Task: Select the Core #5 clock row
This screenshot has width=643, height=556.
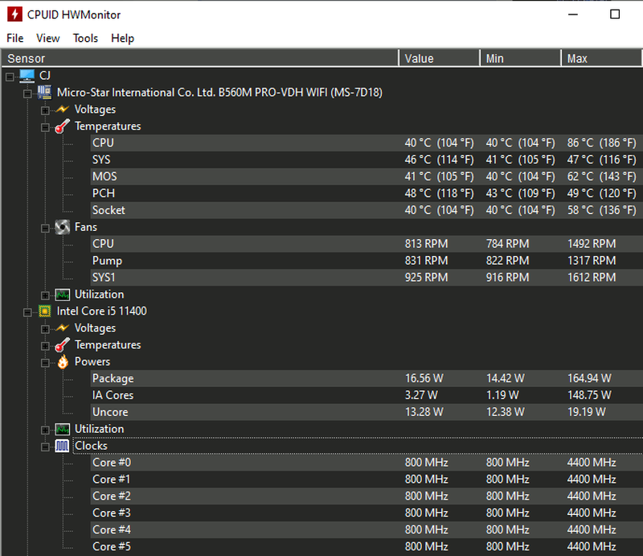Action: pyautogui.click(x=367, y=547)
